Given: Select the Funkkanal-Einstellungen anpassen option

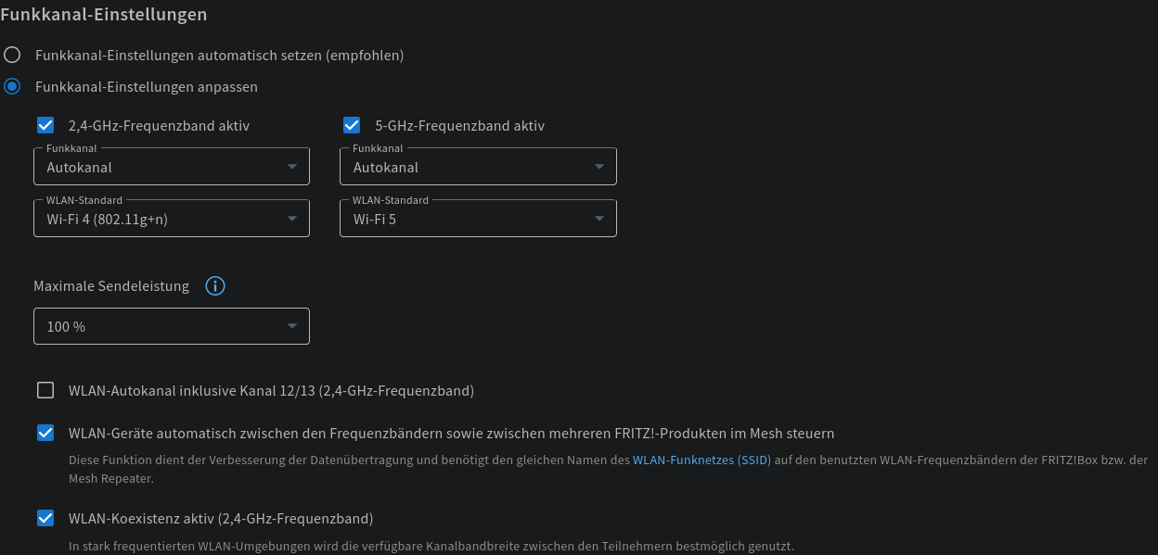Looking at the screenshot, I should pyautogui.click(x=12, y=86).
